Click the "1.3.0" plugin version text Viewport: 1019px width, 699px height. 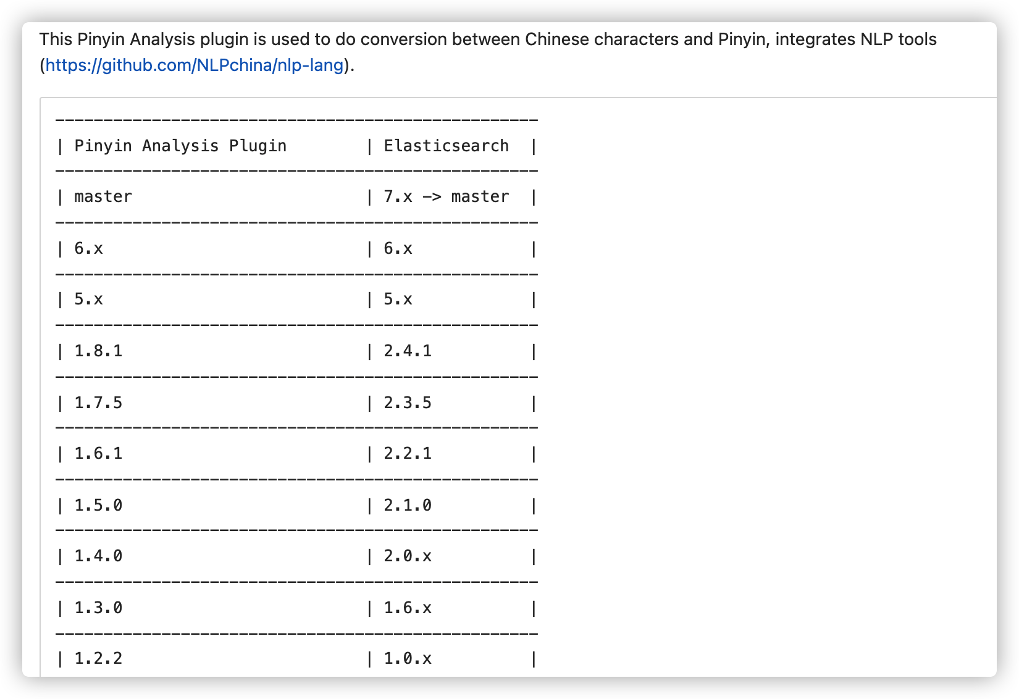coord(98,608)
